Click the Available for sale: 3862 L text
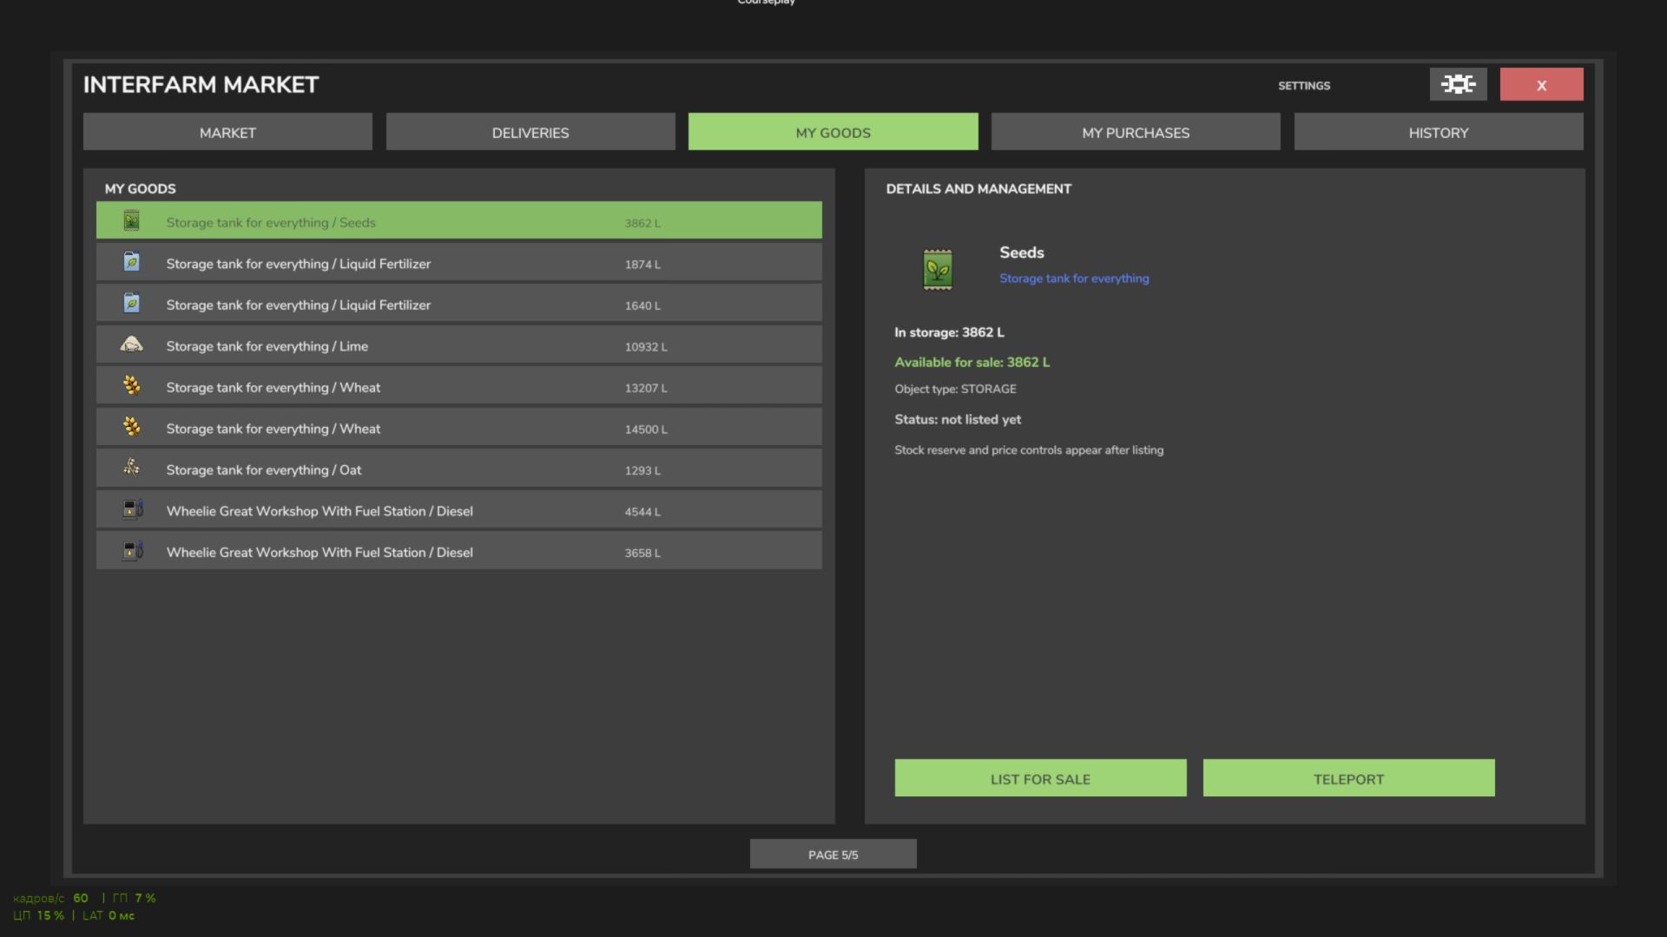The width and height of the screenshot is (1667, 937). coord(972,362)
